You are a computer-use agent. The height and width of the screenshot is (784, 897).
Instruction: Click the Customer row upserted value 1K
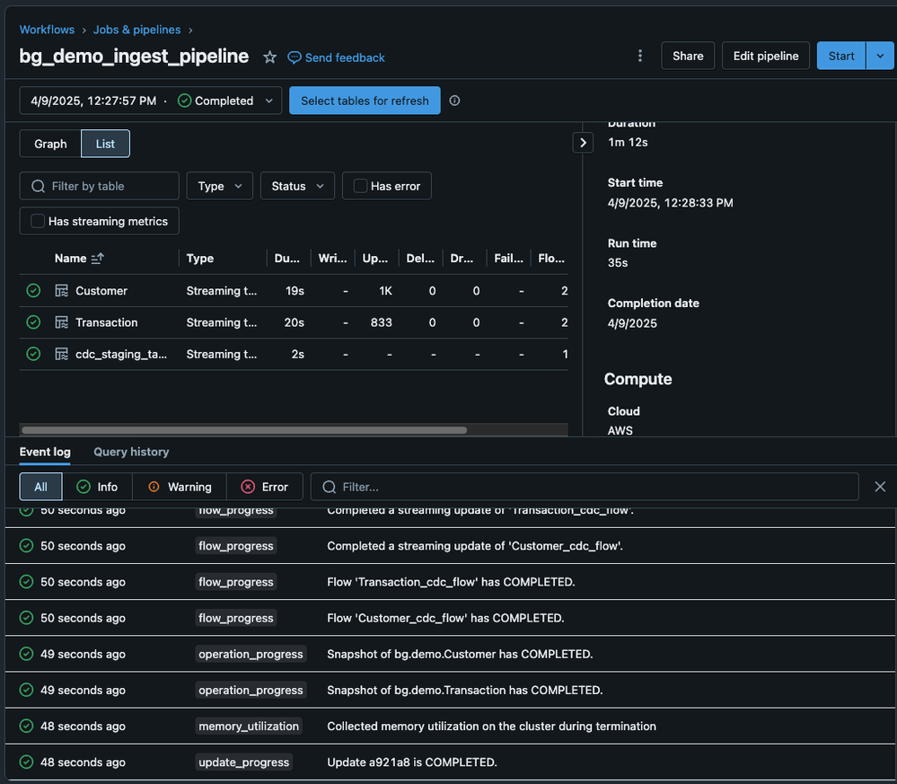pos(385,291)
